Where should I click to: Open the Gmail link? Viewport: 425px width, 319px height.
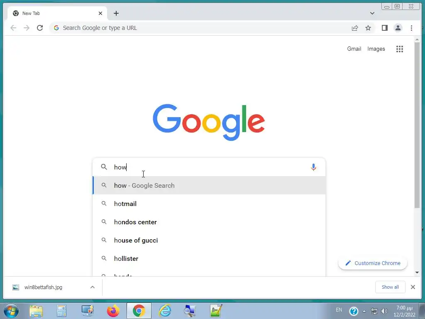[354, 49]
